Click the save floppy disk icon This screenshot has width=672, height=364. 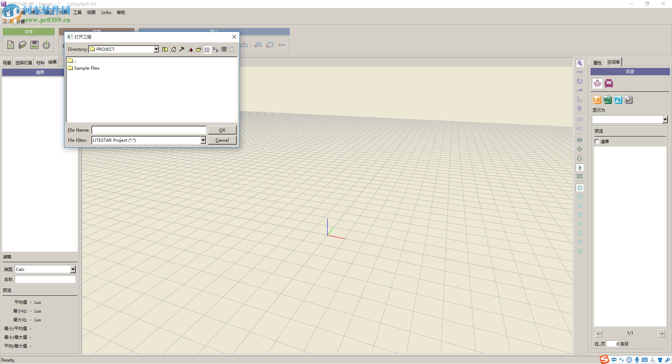34,45
